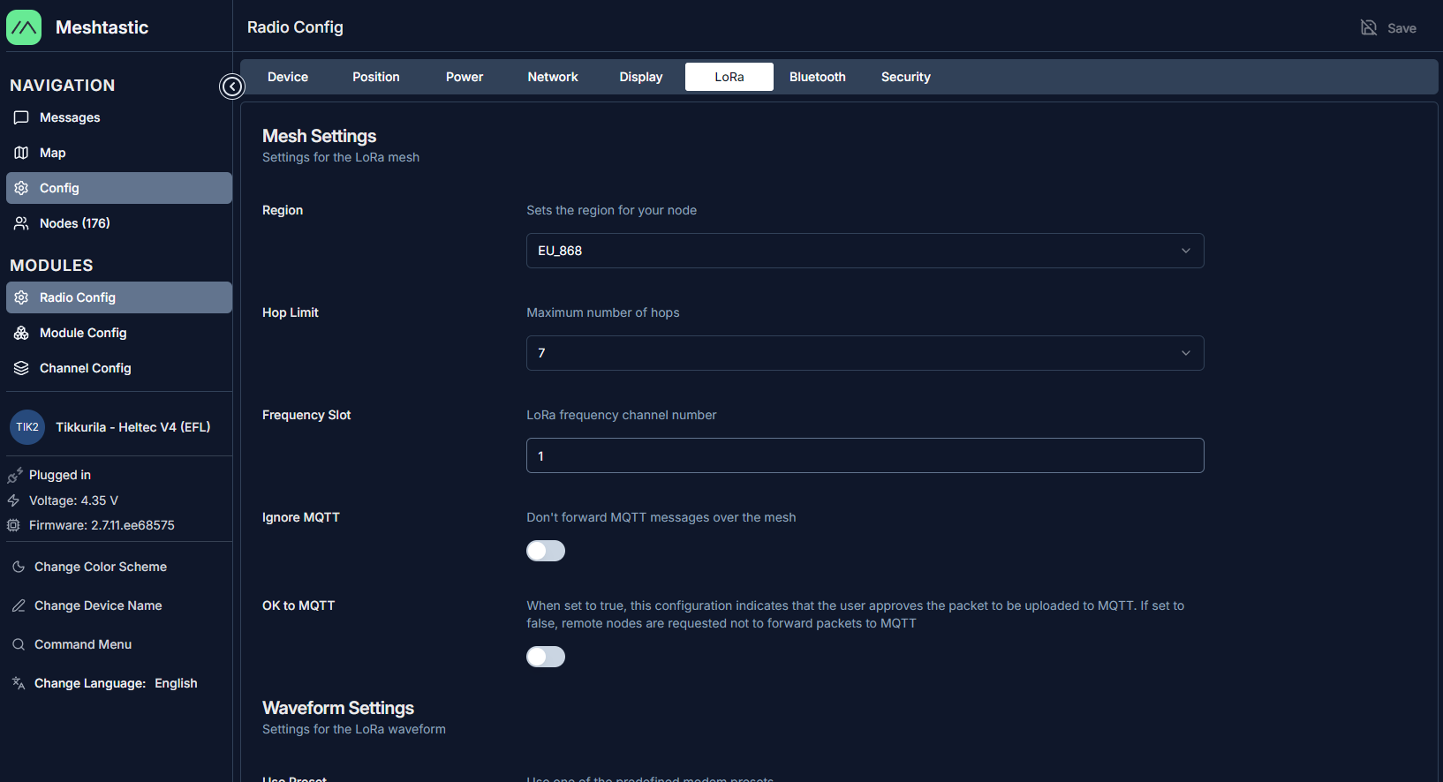The width and height of the screenshot is (1443, 782).
Task: Open Module Config section
Action: coord(83,333)
